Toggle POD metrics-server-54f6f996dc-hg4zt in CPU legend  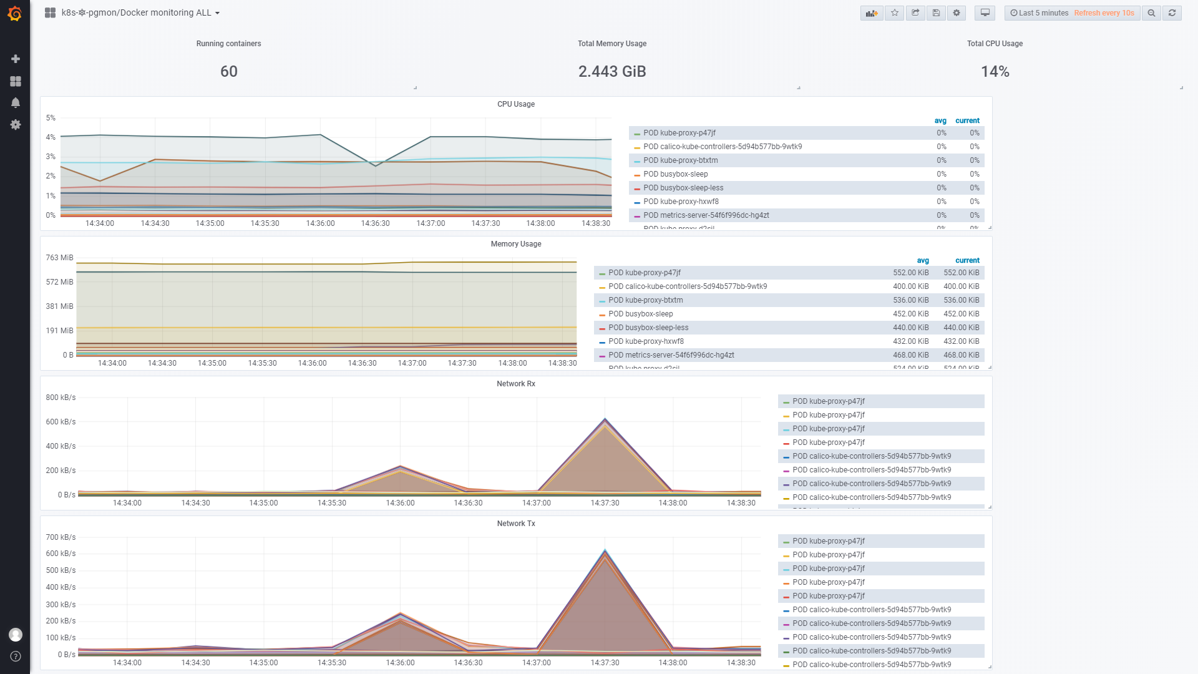706,215
